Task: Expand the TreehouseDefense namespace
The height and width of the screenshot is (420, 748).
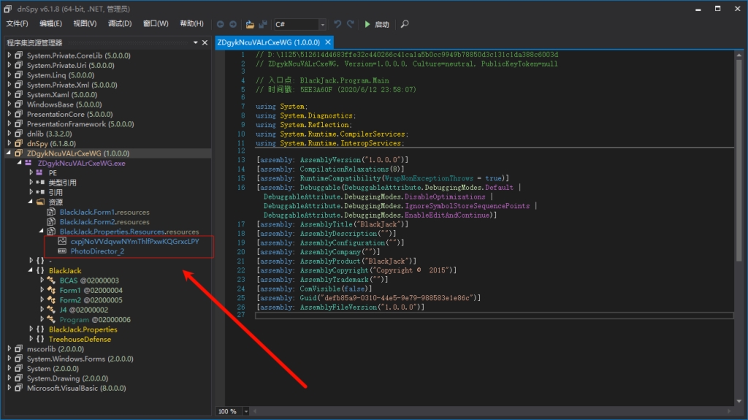Action: point(31,339)
